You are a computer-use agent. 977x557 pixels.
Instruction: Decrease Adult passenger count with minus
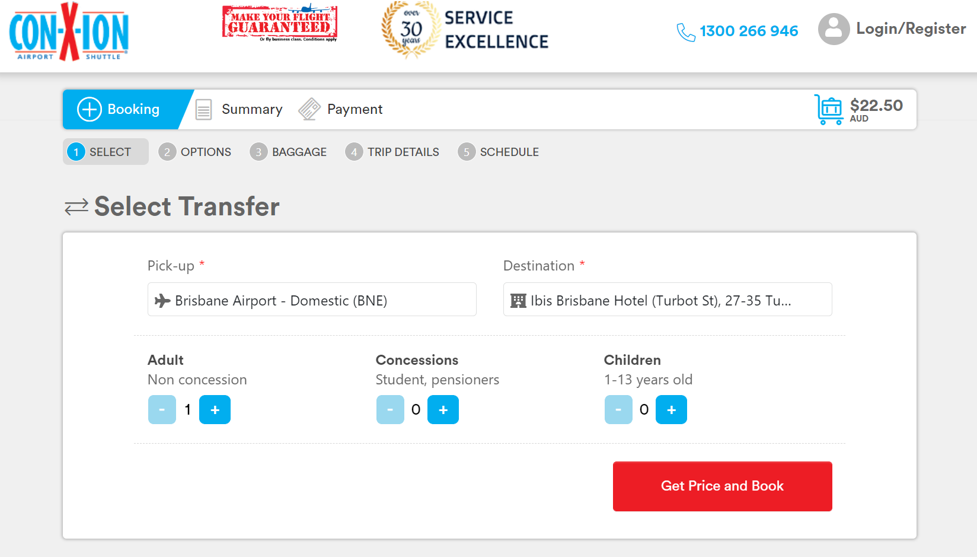pos(162,410)
